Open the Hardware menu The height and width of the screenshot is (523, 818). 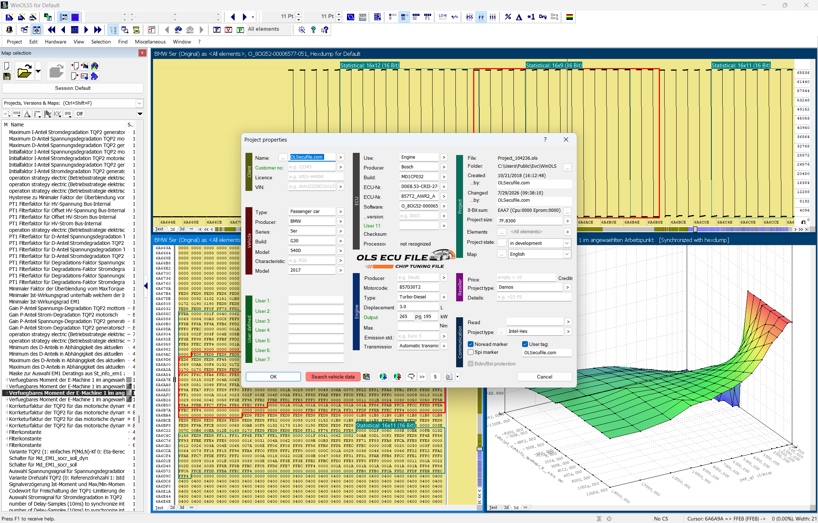pos(55,42)
